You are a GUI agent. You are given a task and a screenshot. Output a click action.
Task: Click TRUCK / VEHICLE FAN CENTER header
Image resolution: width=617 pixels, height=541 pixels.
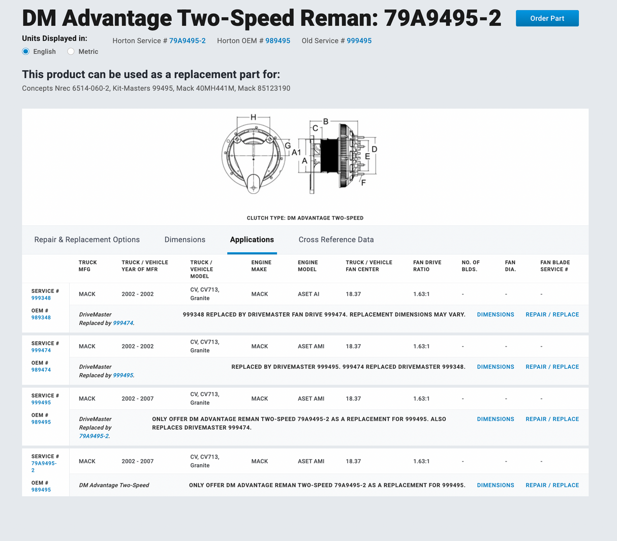(x=369, y=266)
